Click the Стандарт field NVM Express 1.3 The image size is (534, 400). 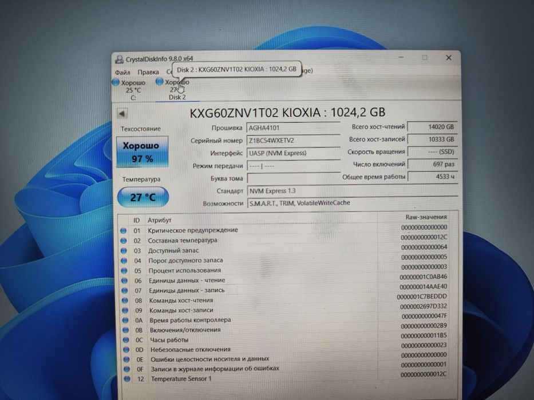(x=352, y=191)
